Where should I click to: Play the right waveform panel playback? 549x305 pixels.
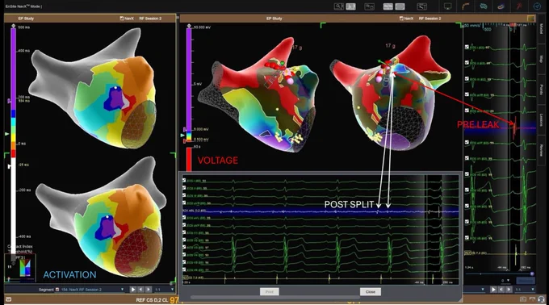tap(493, 289)
